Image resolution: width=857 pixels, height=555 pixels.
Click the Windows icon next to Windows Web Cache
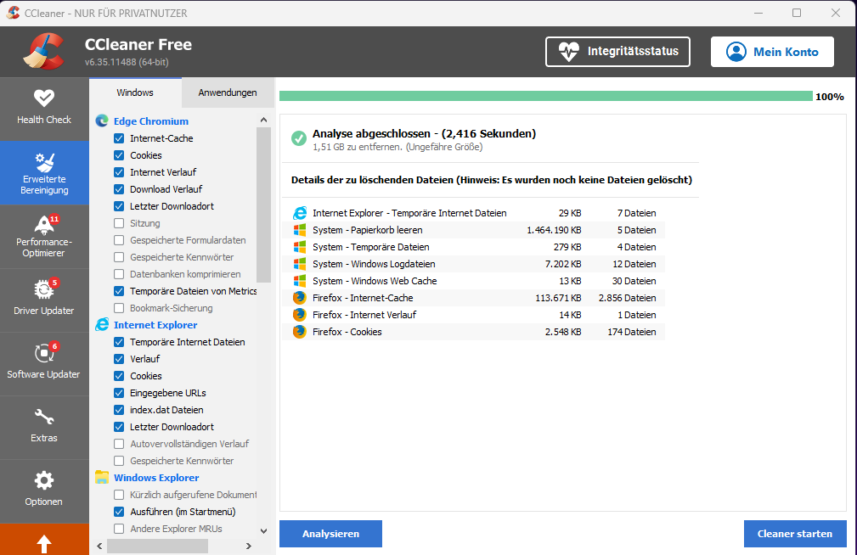click(300, 281)
